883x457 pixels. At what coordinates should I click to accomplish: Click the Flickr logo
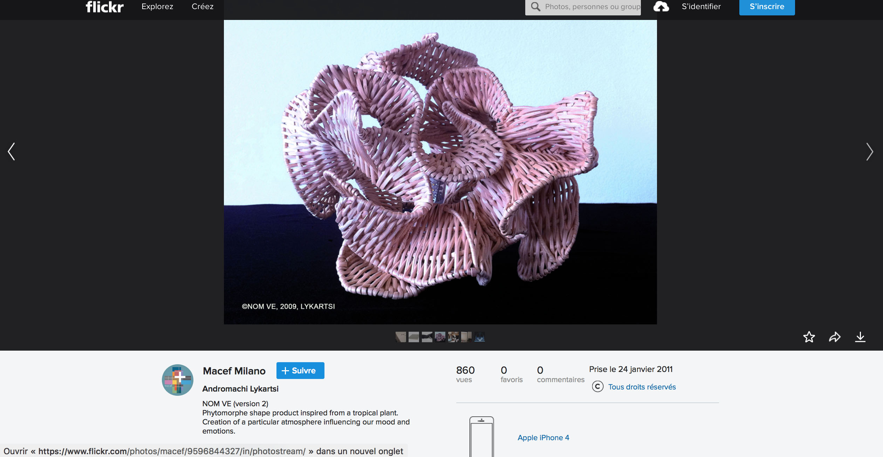point(104,7)
